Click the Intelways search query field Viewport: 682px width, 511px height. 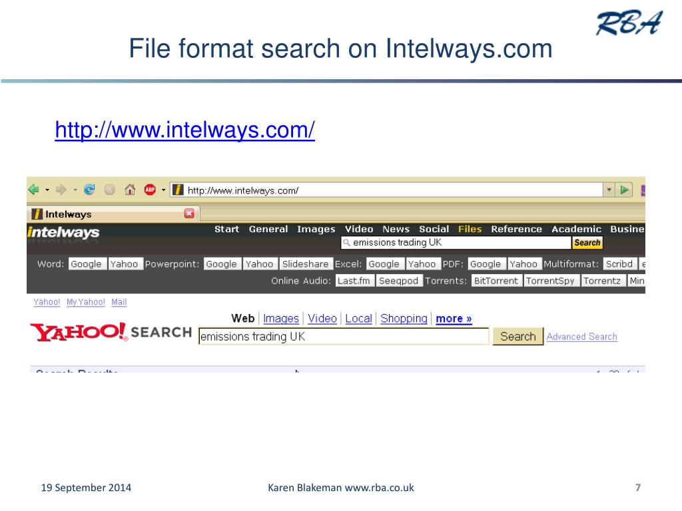[456, 242]
